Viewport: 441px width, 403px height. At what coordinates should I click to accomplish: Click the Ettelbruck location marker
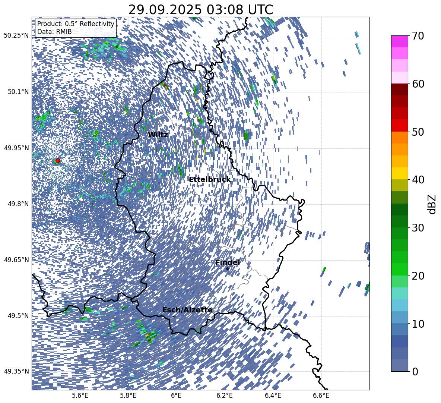(x=201, y=186)
